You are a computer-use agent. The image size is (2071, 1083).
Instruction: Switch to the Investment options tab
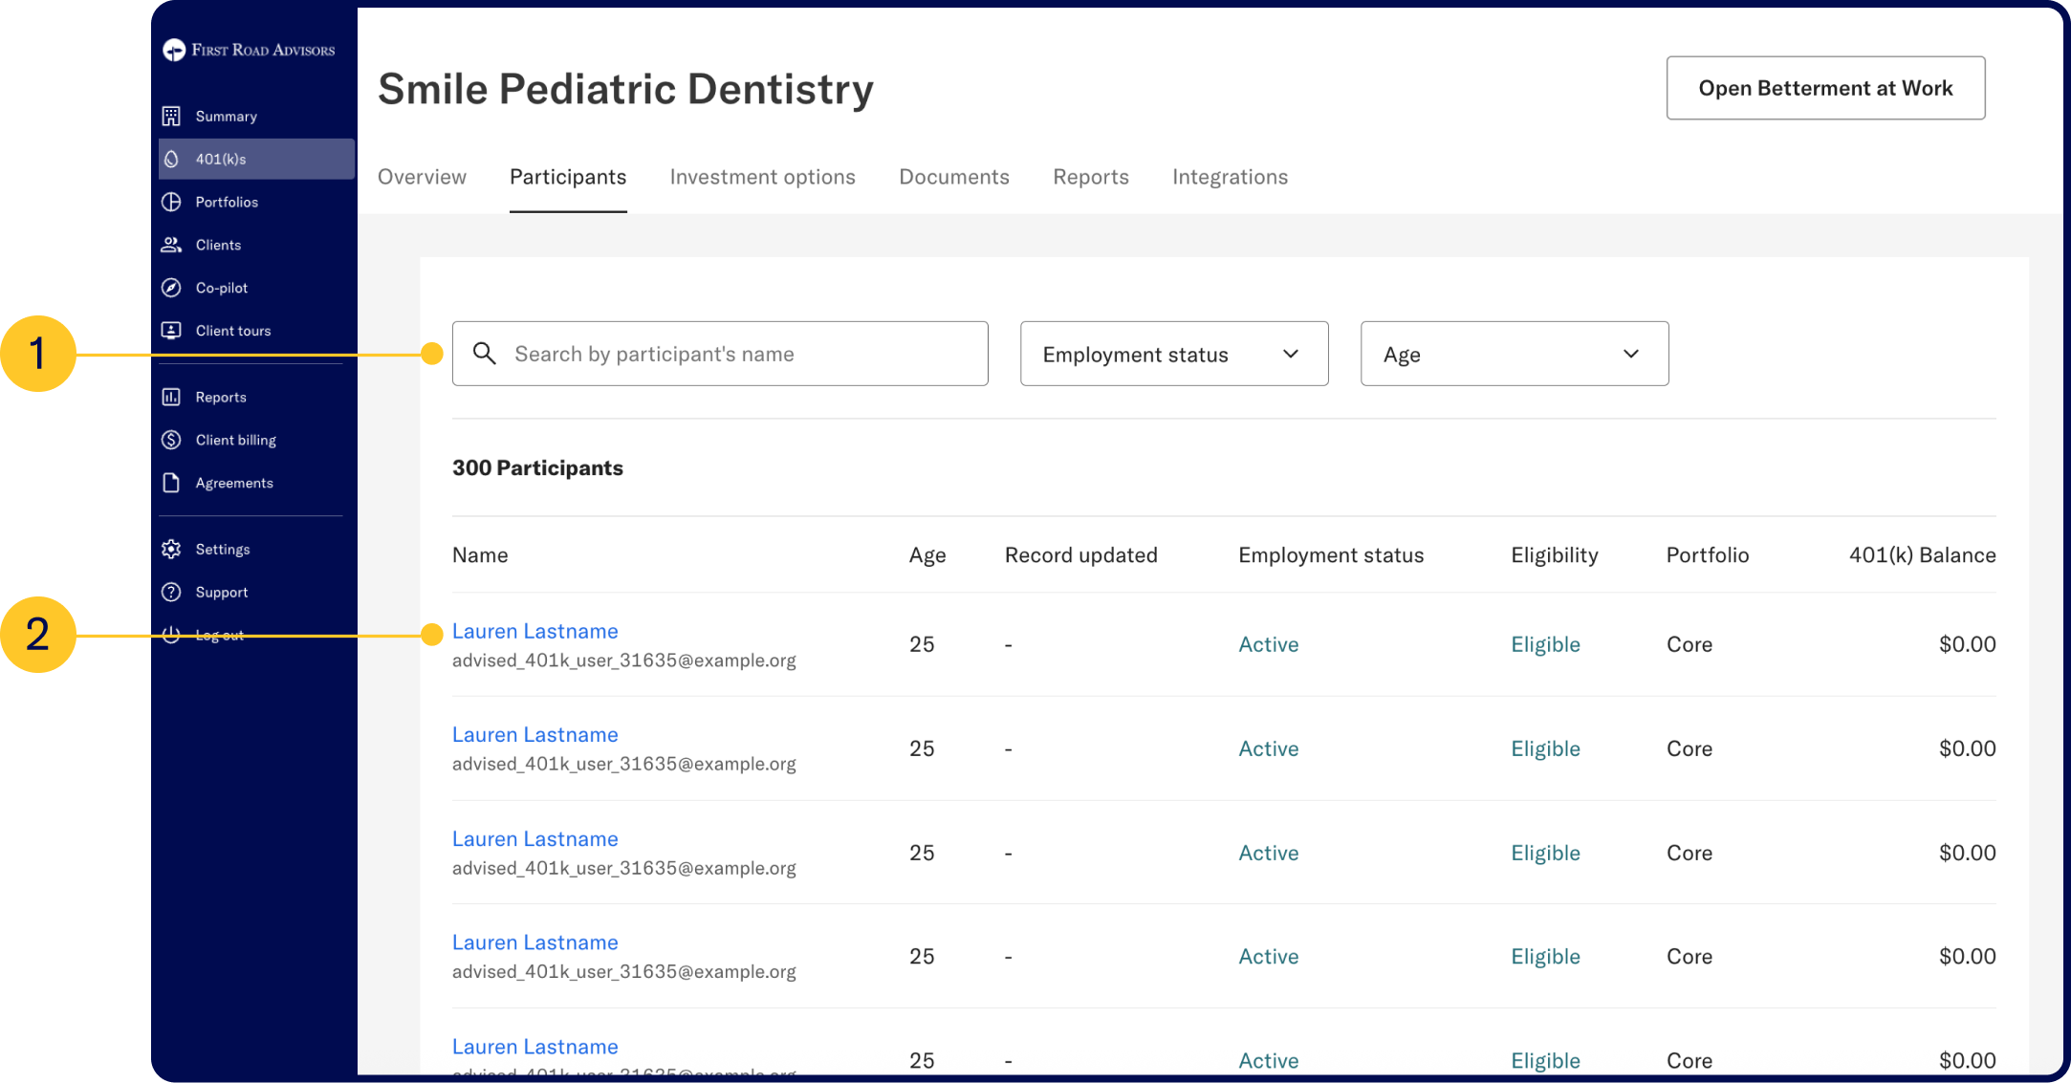762,177
